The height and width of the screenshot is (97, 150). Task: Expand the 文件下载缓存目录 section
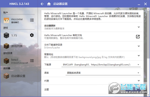[139, 46]
